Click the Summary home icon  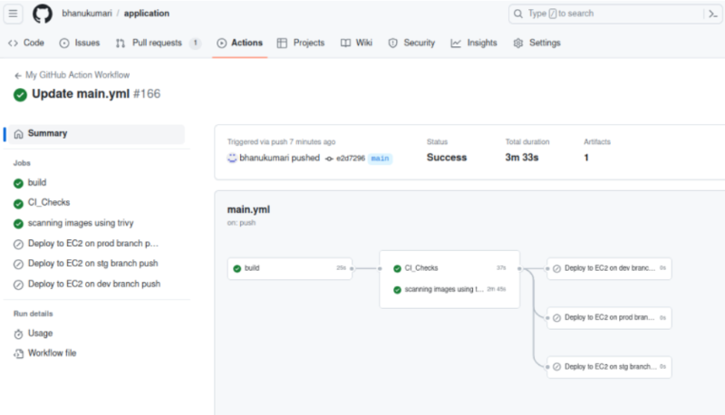(x=18, y=134)
